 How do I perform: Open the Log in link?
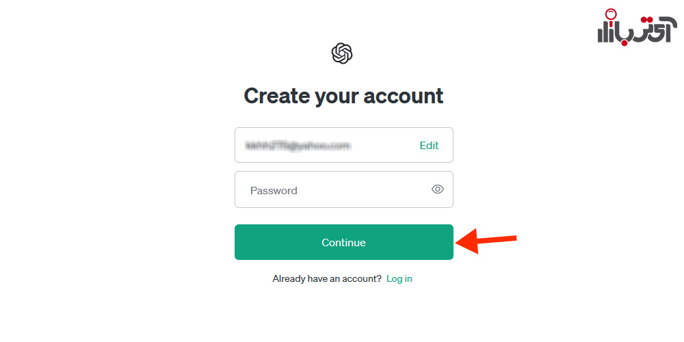[x=399, y=279]
